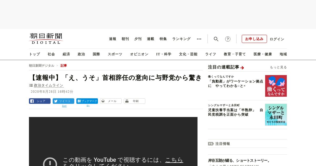Send the article by mail (メール)
The height and width of the screenshot is (166, 316).
[111, 101]
